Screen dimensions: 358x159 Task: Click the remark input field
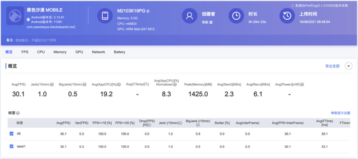pyautogui.click(x=36, y=40)
